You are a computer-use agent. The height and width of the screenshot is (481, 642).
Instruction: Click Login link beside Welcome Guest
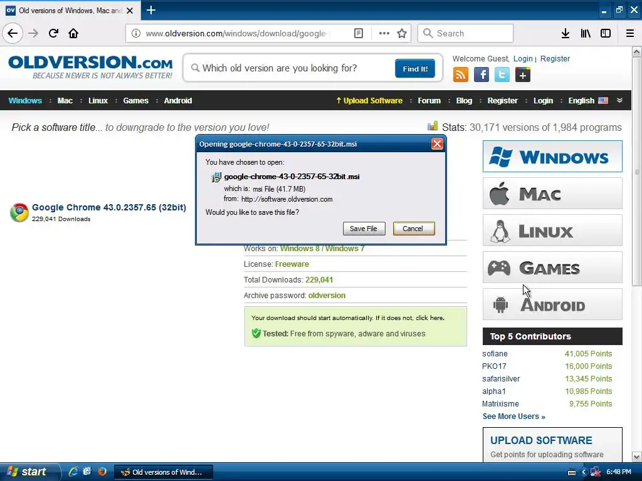523,58
